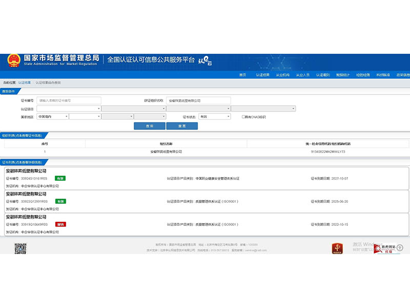The height and width of the screenshot is (308, 410).
Task: Click credit code 91340822MA2M99LY73
Action: point(328,151)
